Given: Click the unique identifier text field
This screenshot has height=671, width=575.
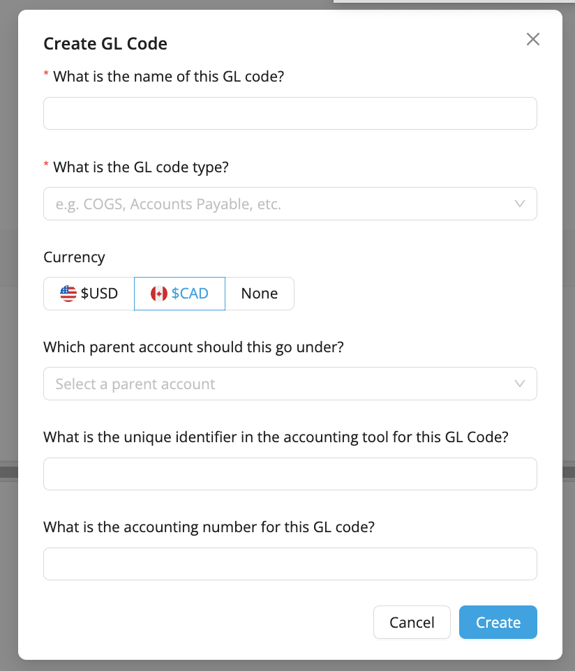Looking at the screenshot, I should coord(290,474).
